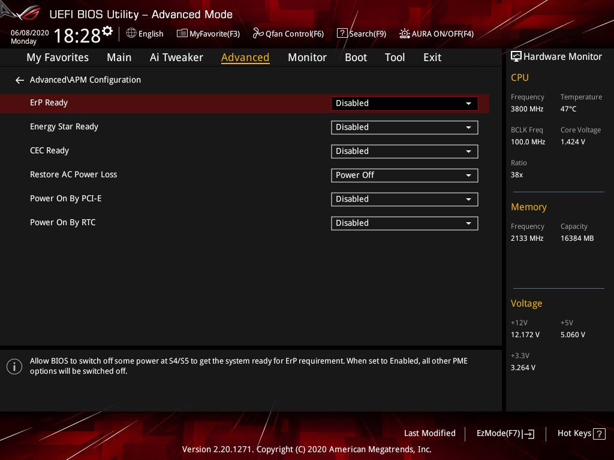Click the Qfan Control fan icon
Screen dimensions: 614x460
pyautogui.click(x=258, y=34)
